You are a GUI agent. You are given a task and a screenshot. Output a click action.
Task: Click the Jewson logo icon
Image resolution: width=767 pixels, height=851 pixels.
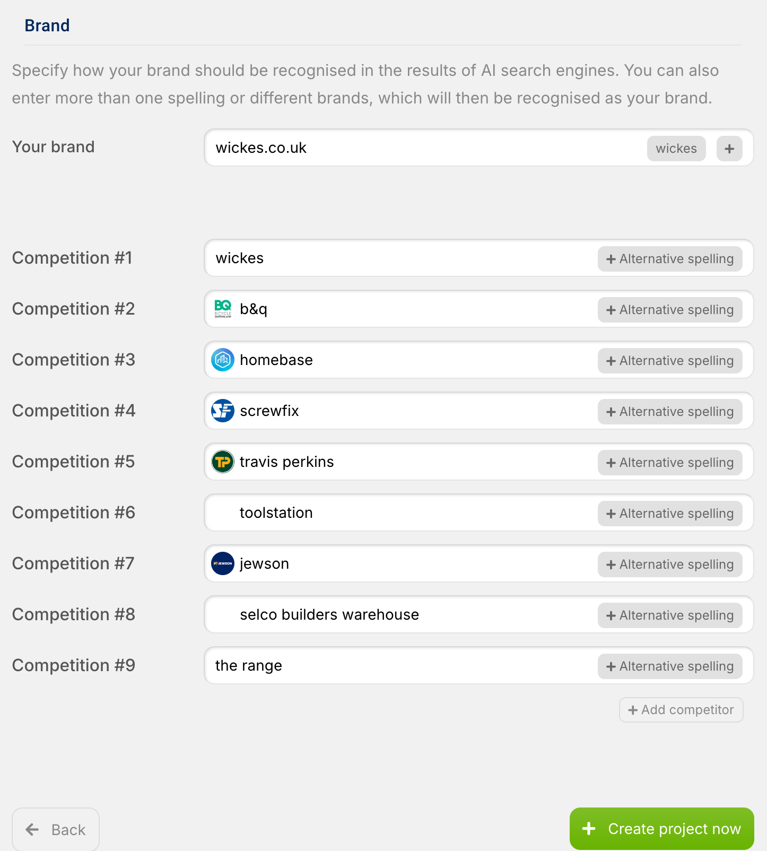coord(223,563)
